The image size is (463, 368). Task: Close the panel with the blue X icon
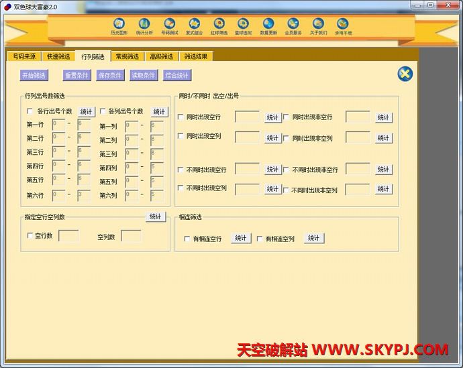[405, 74]
